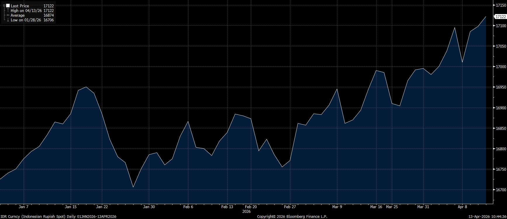
Task: Click the Bloomberg Finance copyright text
Action: click(x=292, y=216)
